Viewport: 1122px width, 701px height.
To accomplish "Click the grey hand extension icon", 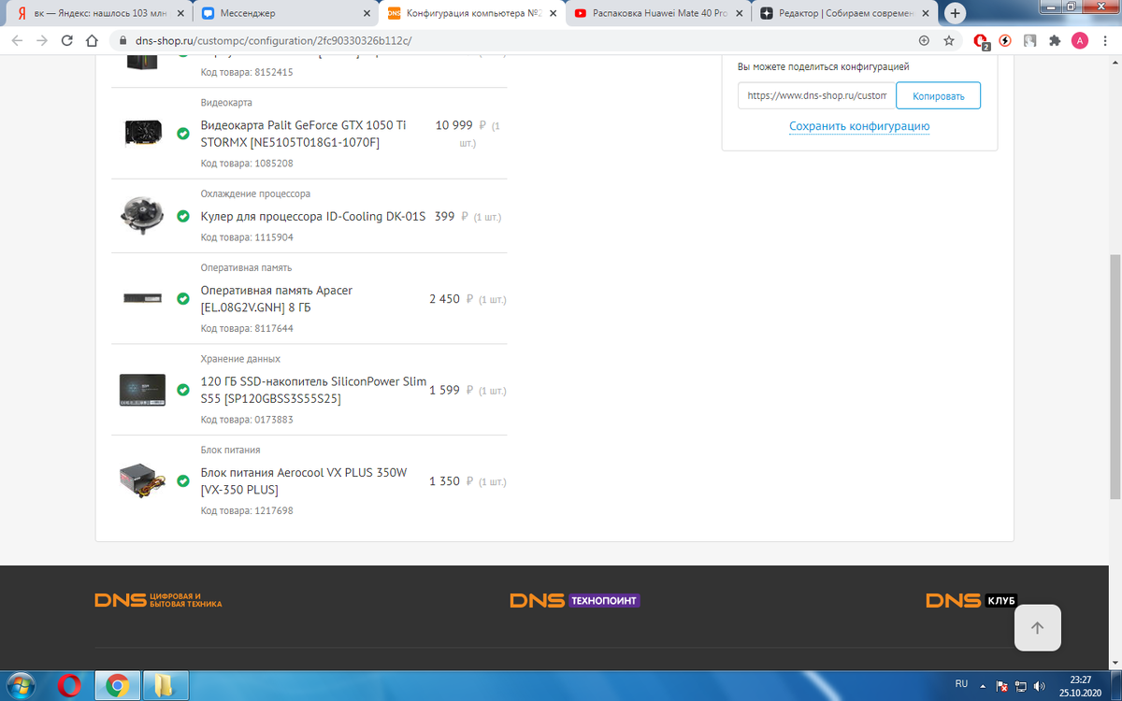I will tap(1029, 41).
